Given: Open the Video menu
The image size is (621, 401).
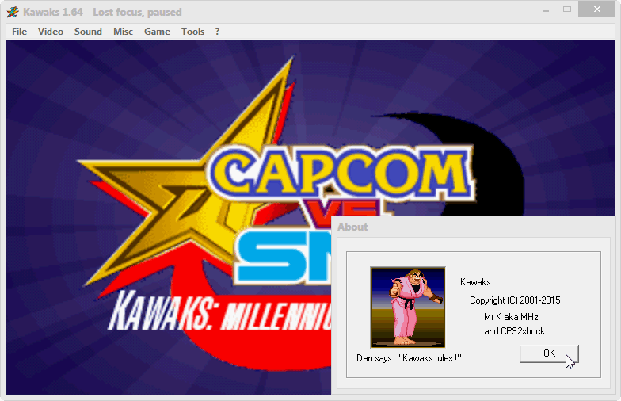Looking at the screenshot, I should coord(51,32).
